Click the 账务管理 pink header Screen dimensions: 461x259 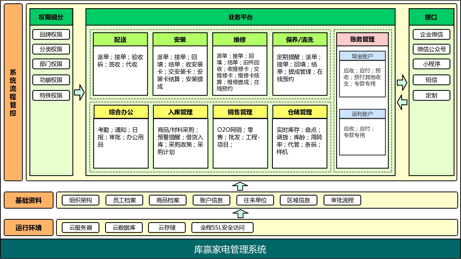coord(362,39)
